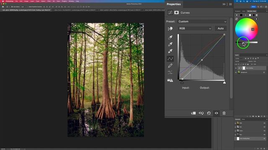268x150 pixels.
Task: Toggle visibility of the RGB channel
Action: click(235, 123)
